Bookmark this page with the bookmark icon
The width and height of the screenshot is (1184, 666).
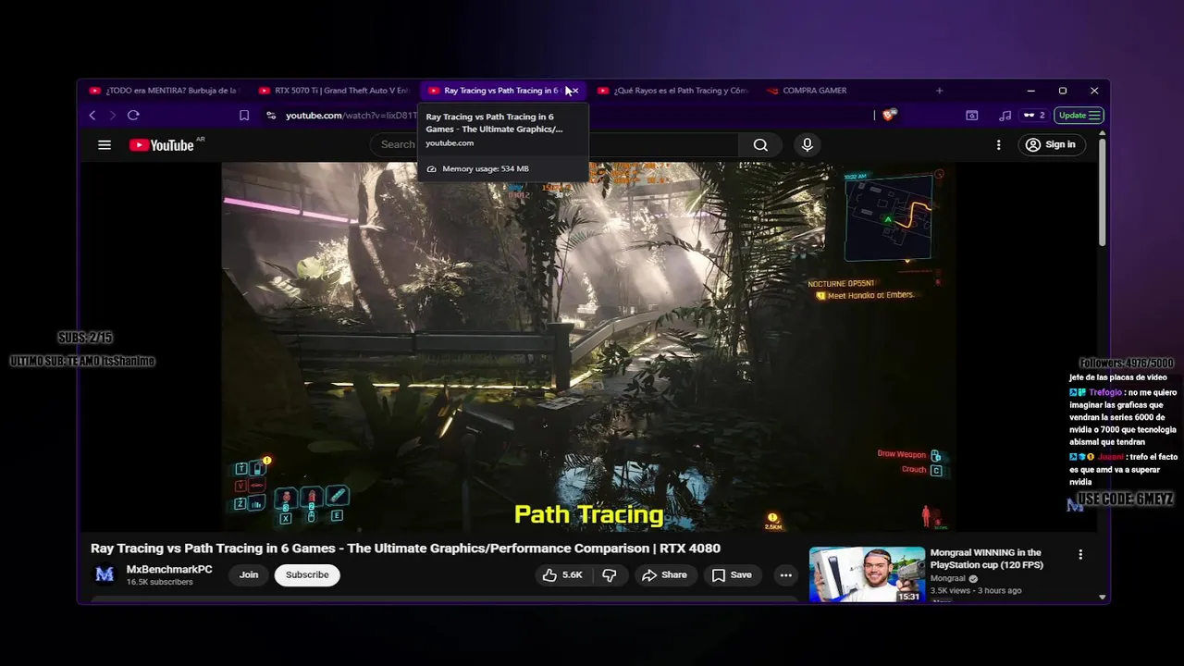point(244,116)
